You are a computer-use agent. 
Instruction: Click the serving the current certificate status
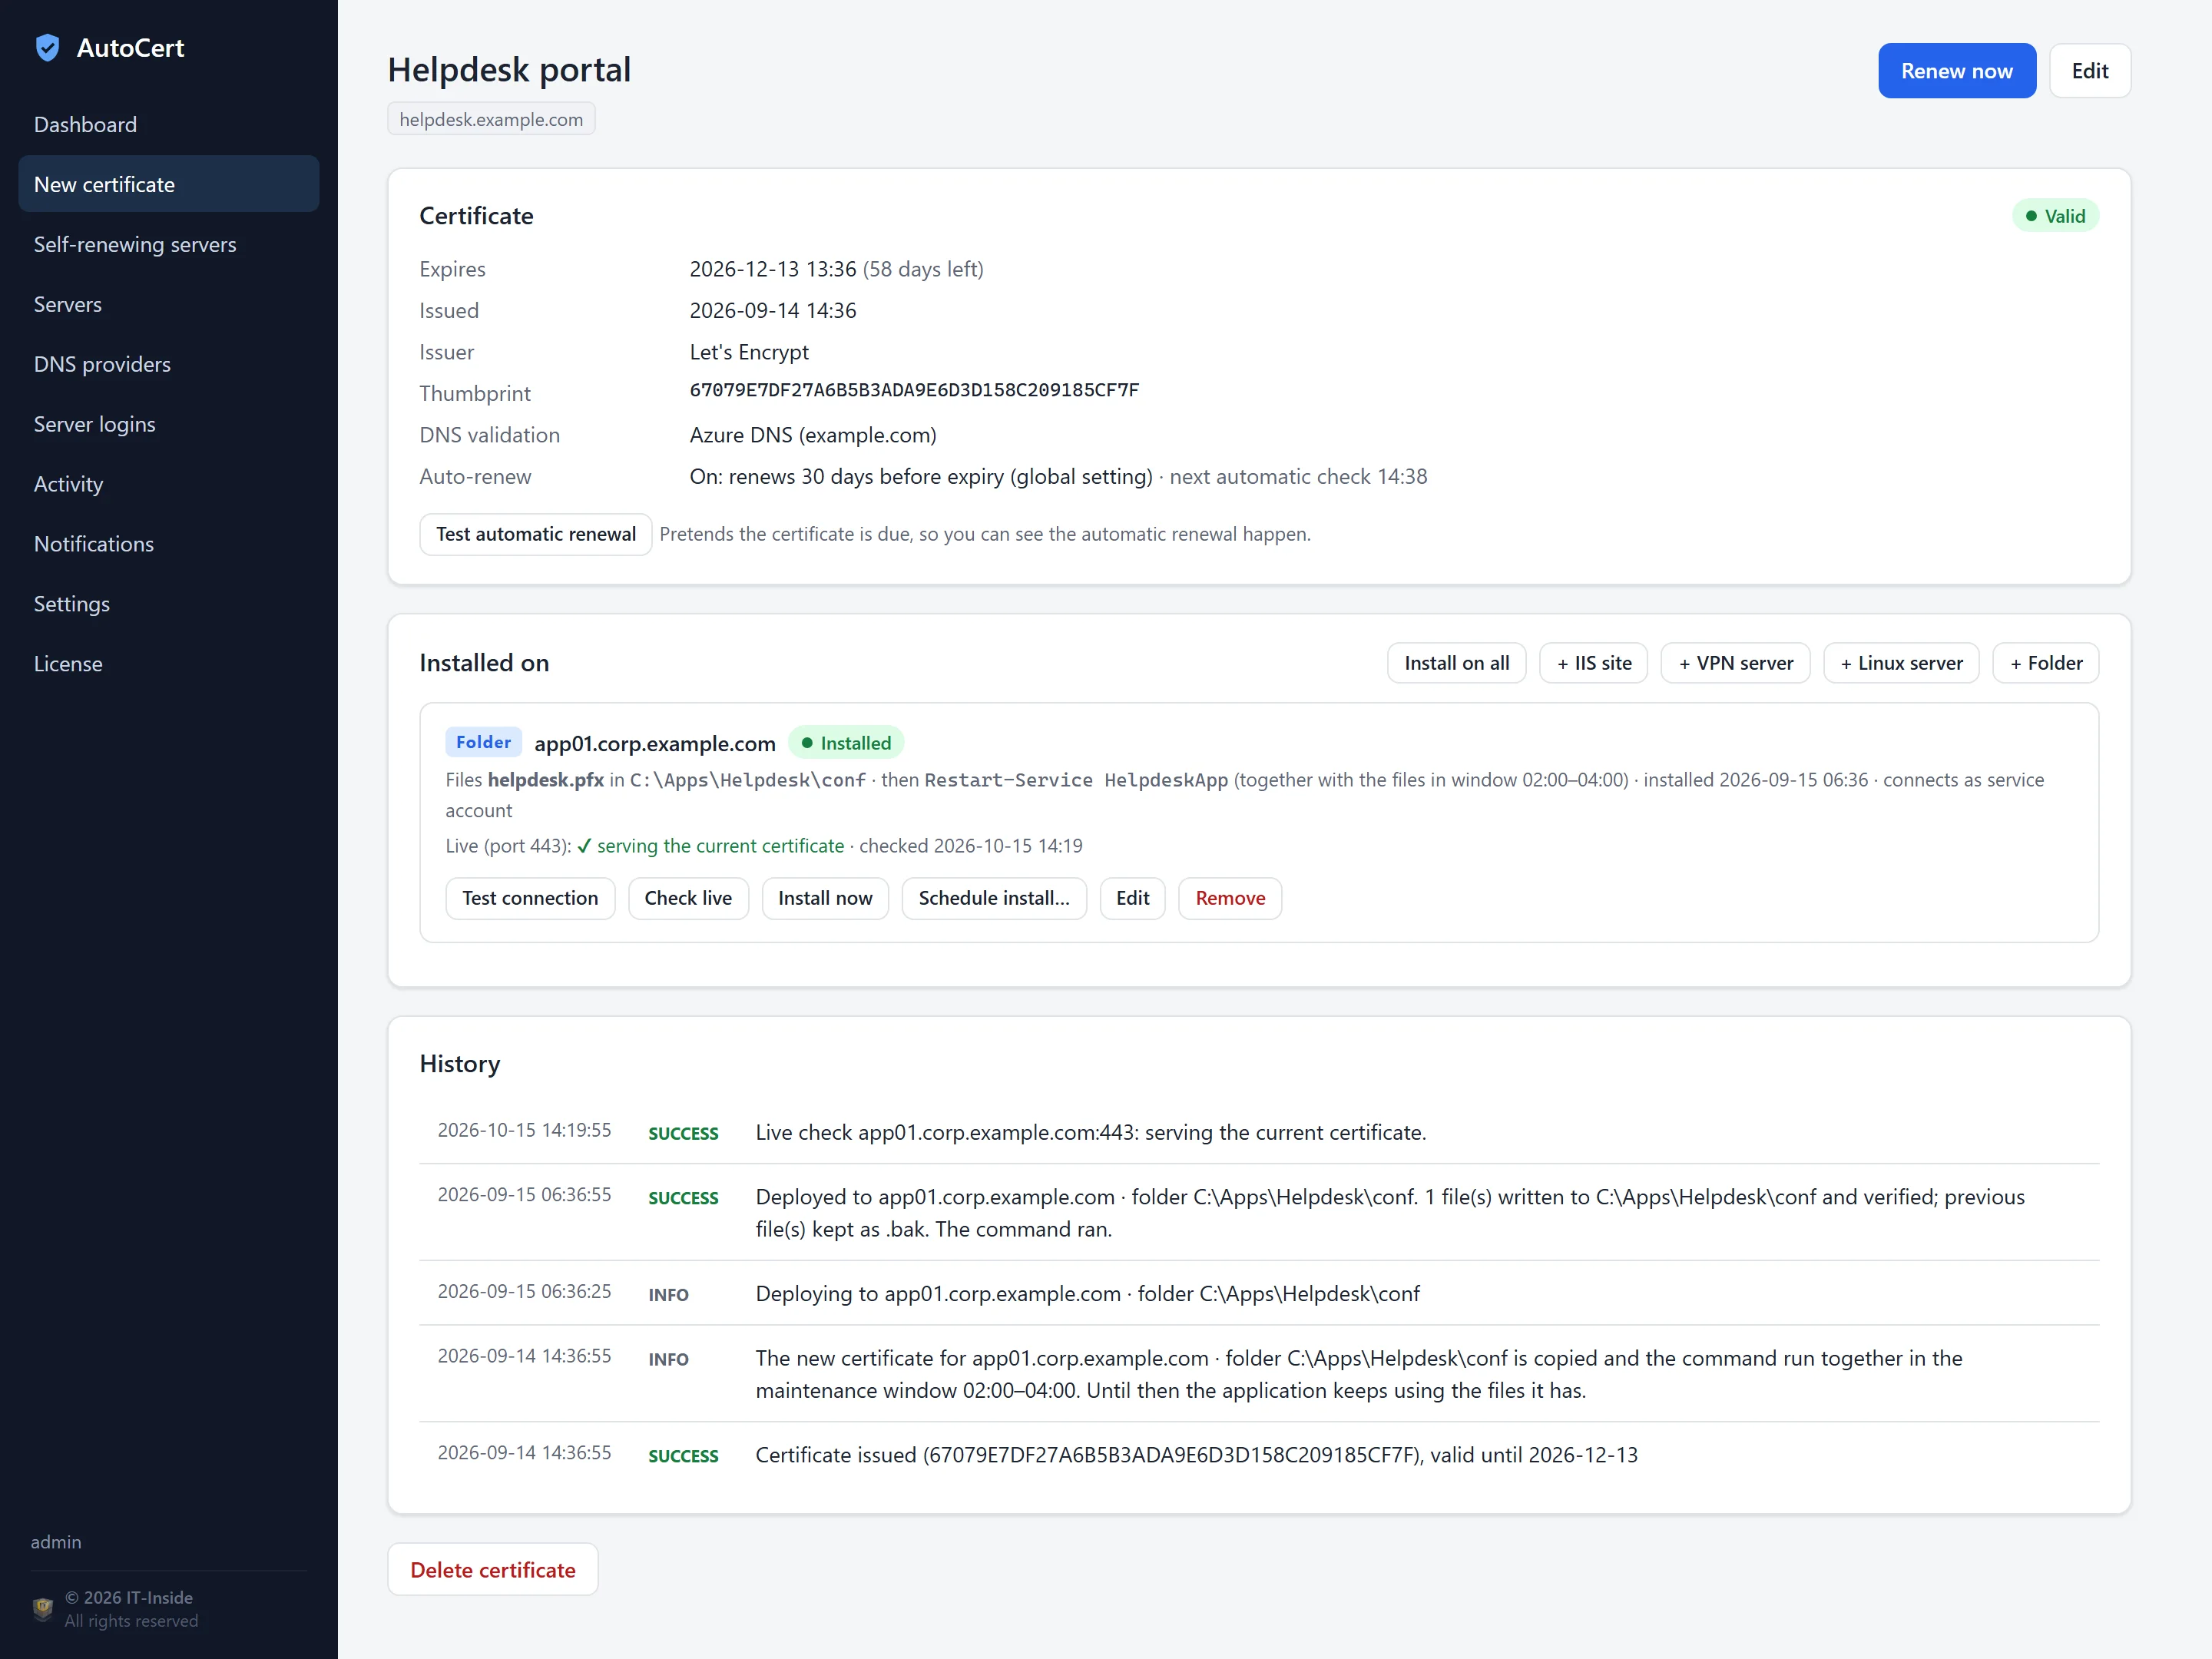(x=711, y=846)
